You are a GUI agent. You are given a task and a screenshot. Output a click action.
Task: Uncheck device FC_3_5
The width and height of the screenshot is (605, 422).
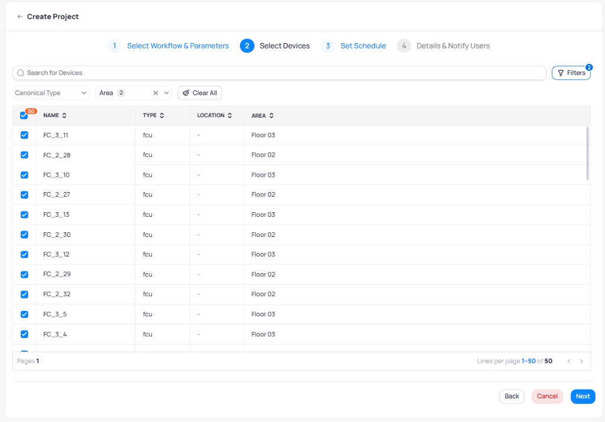point(24,314)
